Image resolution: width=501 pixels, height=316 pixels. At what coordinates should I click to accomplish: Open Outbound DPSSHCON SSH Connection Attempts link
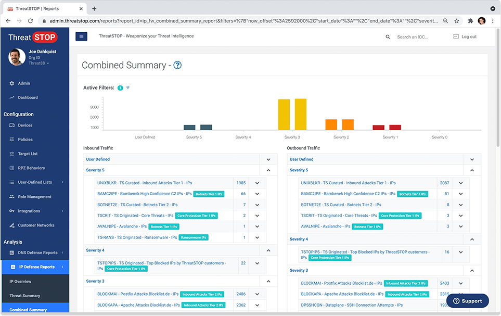coord(352,305)
